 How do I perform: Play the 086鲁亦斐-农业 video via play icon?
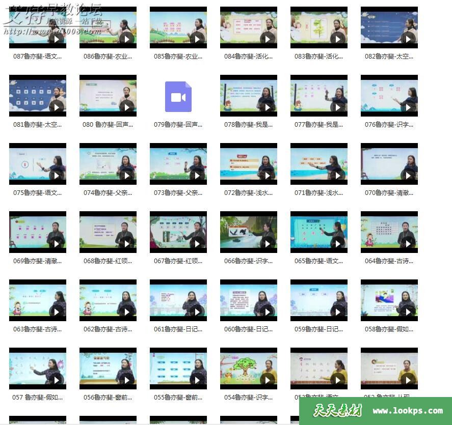pos(126,38)
